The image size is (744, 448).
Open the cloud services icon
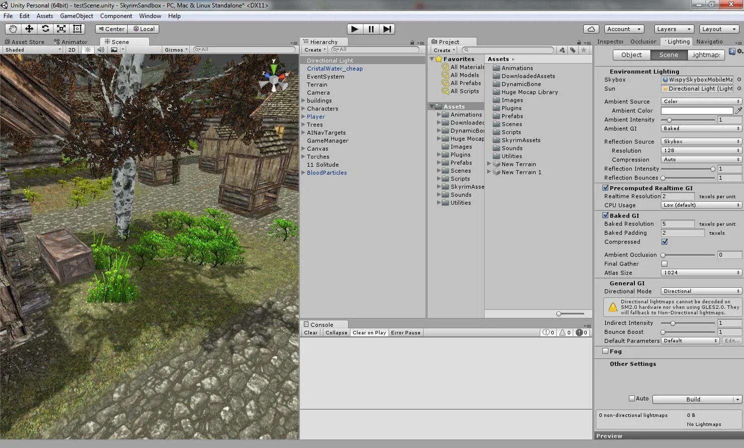click(591, 29)
